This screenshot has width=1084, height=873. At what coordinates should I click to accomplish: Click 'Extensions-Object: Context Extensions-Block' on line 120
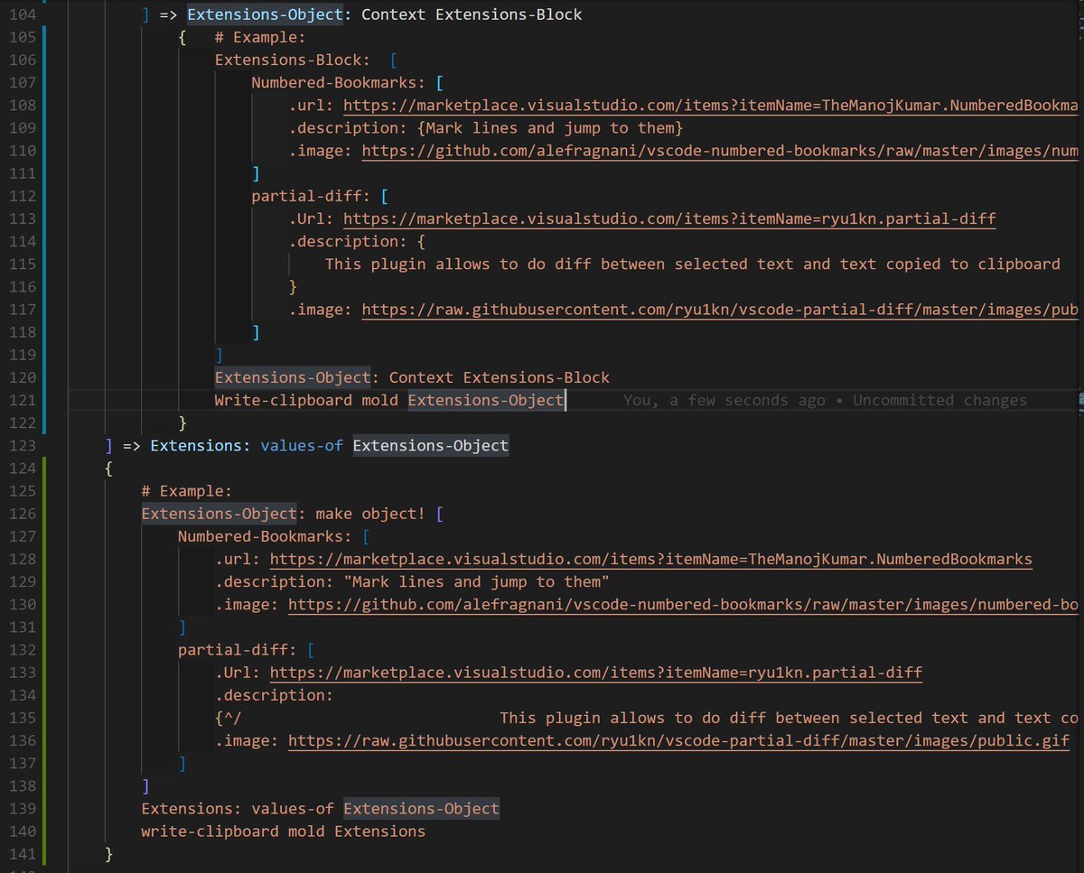(x=412, y=377)
